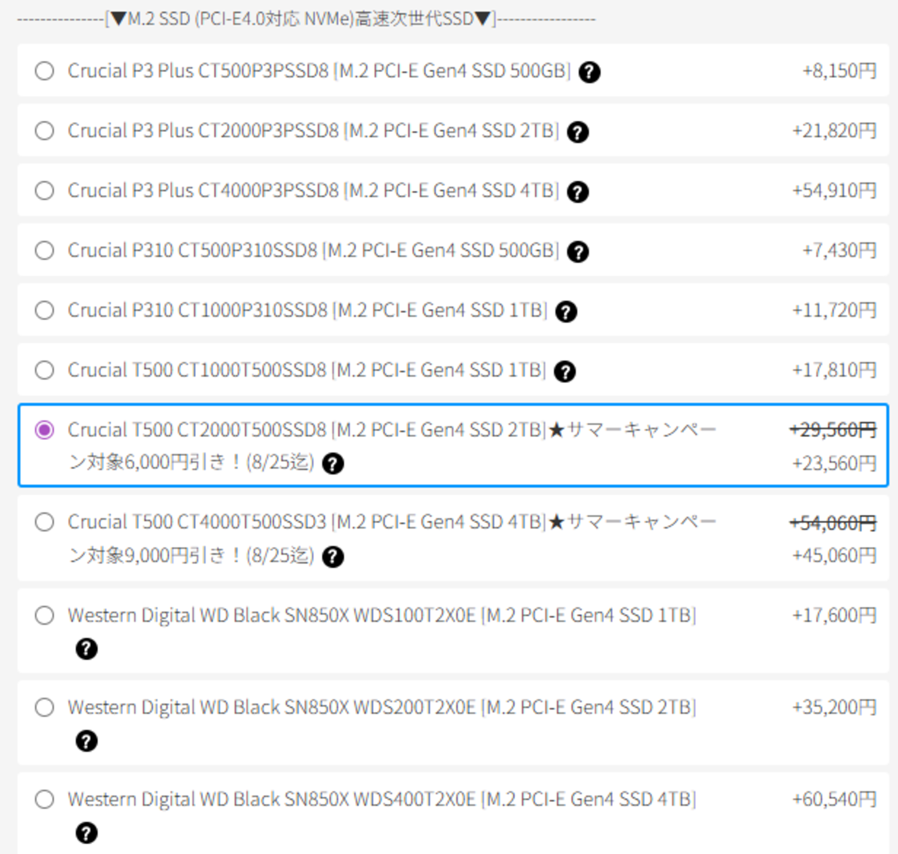
Task: Click the +8,150円 price
Action: click(x=839, y=71)
